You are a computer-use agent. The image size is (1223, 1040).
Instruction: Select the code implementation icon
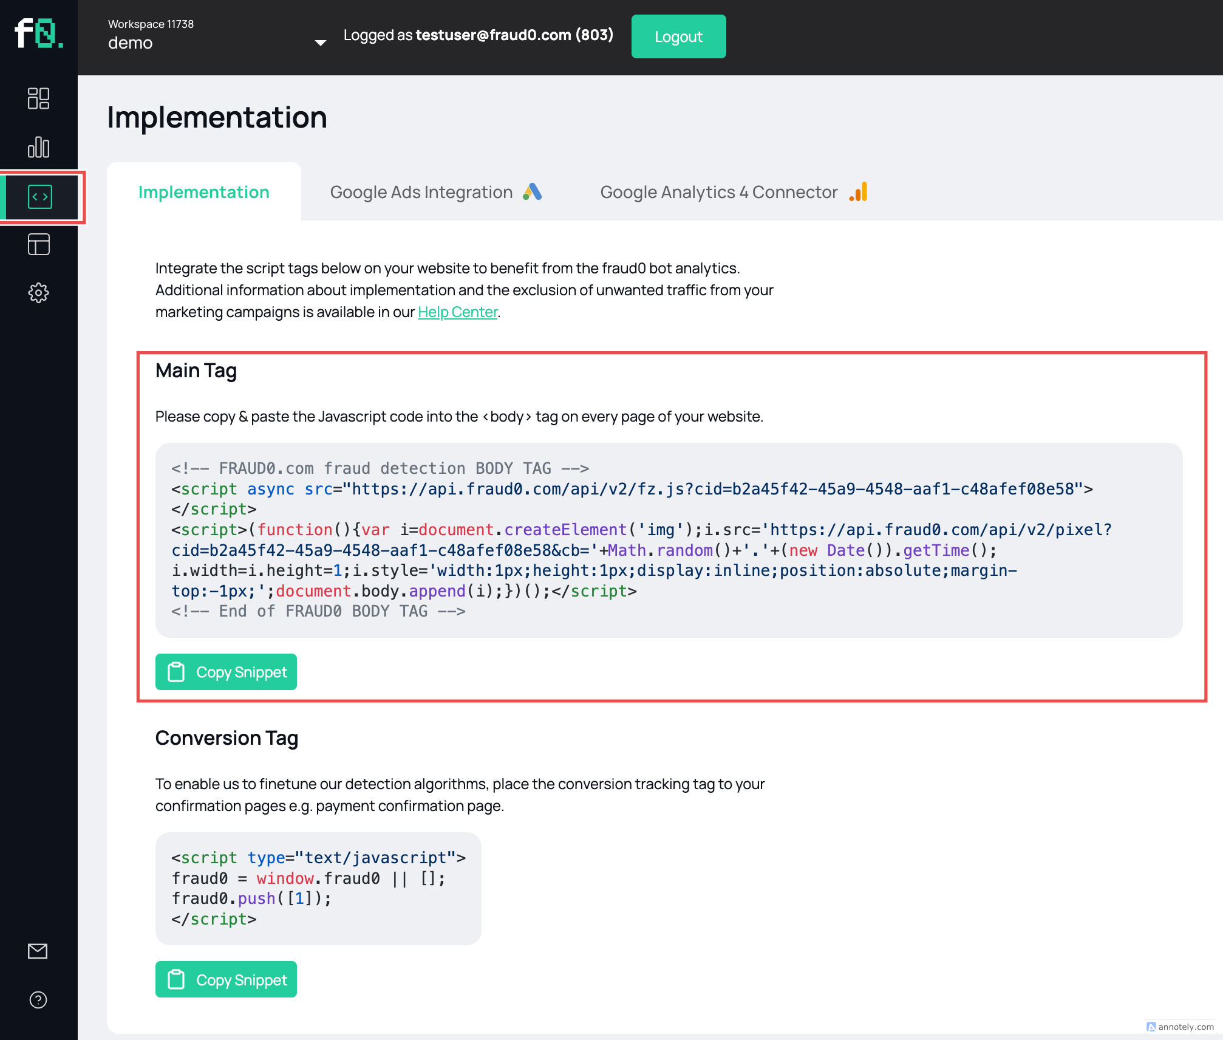click(x=39, y=196)
